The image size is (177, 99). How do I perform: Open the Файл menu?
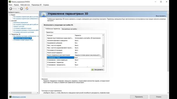(11, 5)
